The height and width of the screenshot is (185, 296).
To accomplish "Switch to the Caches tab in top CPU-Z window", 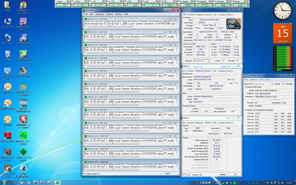I will pyautogui.click(x=191, y=15).
